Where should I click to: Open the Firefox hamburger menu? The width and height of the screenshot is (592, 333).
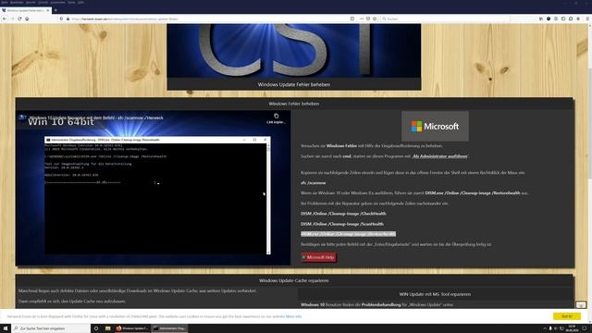(x=588, y=18)
